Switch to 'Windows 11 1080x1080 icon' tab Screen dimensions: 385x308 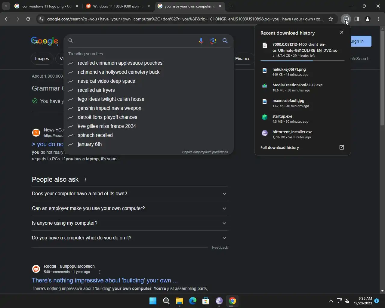[x=118, y=6]
